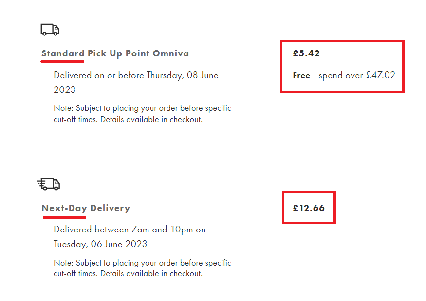Click the cut-off times note under Next-Day Delivery
The height and width of the screenshot is (301, 426).
(x=142, y=268)
